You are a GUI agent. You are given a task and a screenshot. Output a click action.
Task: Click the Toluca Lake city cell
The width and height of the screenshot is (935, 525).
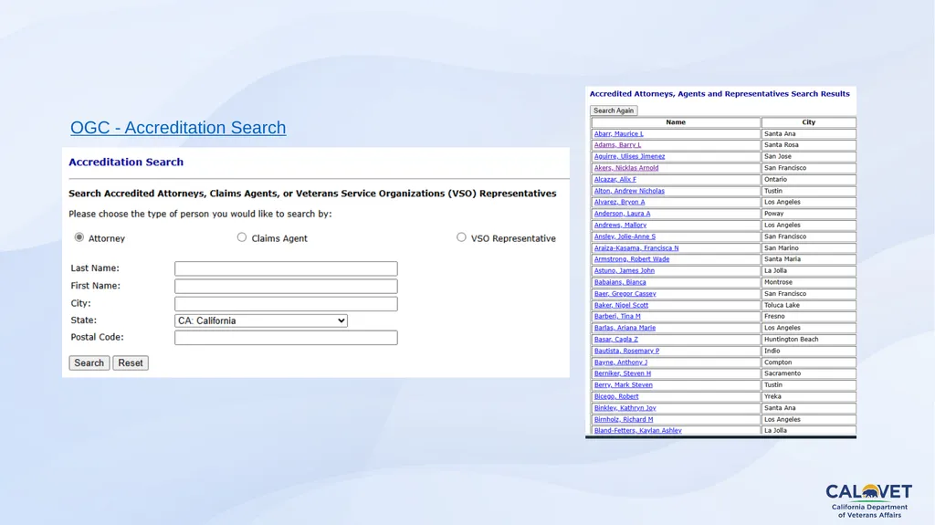[809, 305]
